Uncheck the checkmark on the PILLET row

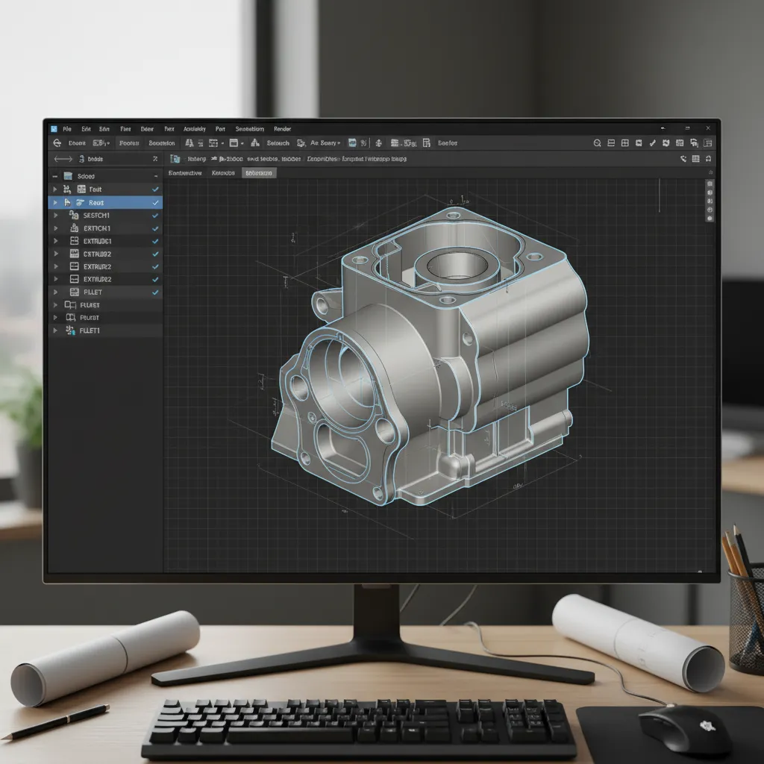coord(155,292)
